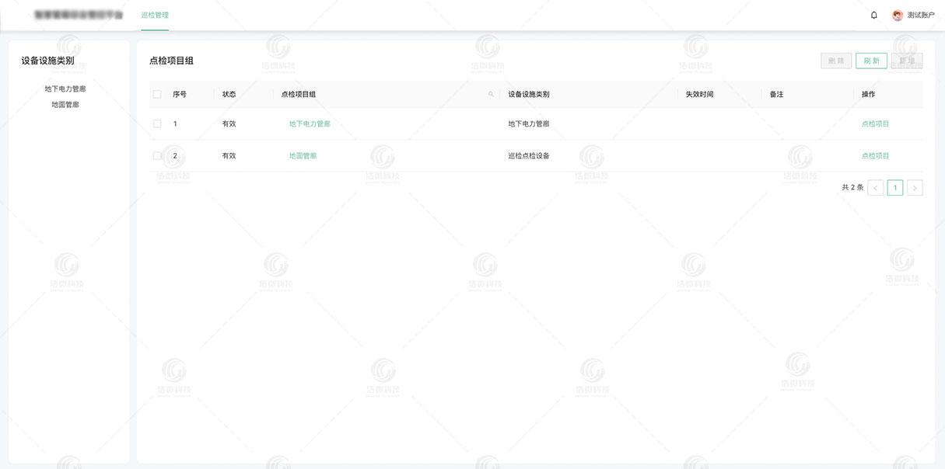Check the checkbox for the 地面管廊 row
The width and height of the screenshot is (945, 469).
(155, 155)
